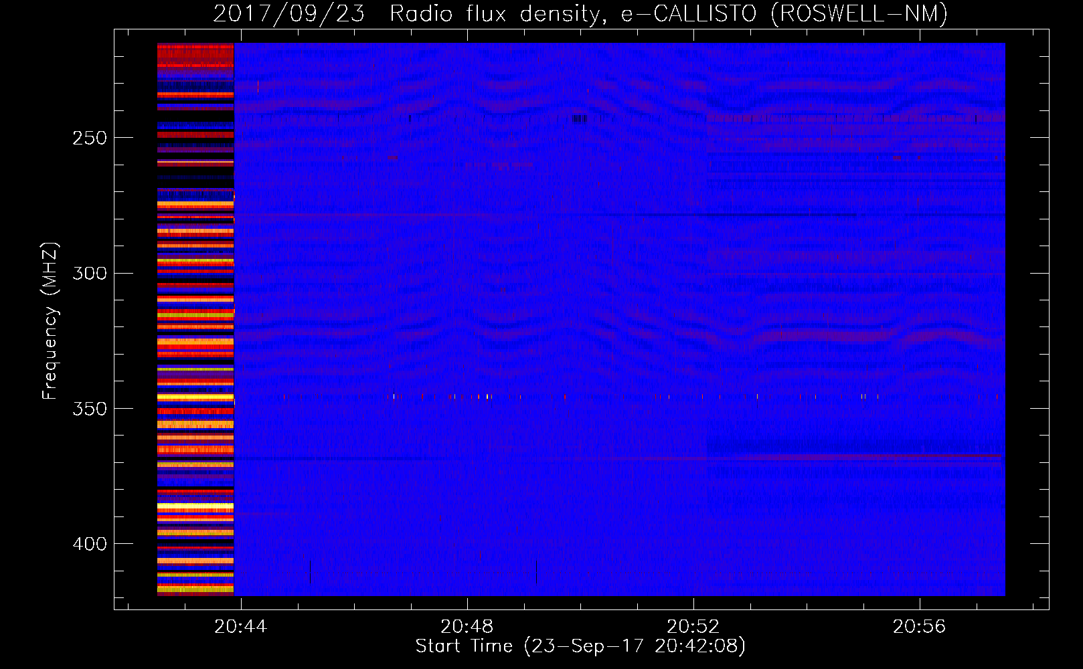This screenshot has width=1083, height=669.
Task: Click the 250 frequency tick label
Action: coord(90,138)
